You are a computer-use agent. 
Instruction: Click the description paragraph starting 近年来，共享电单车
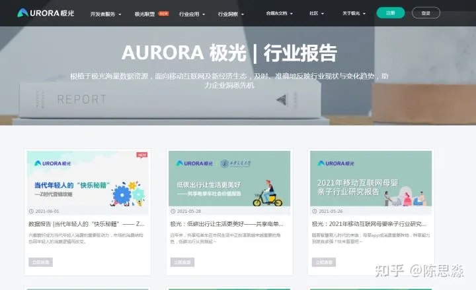coord(225,238)
